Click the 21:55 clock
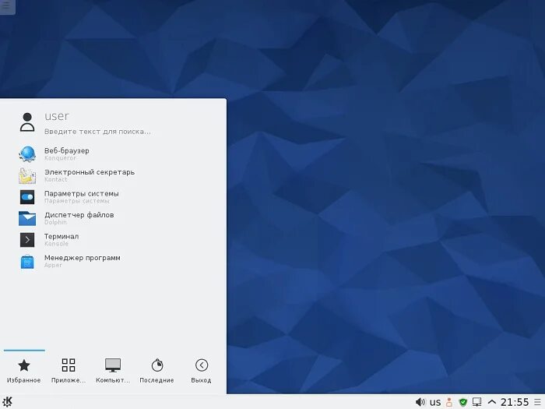Viewport: 545px width, 409px height. [515, 403]
